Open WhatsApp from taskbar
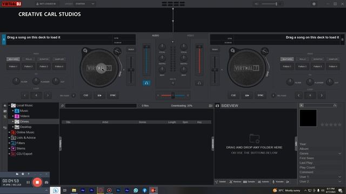Viewport: 346px width, 194px height. pyautogui.click(x=136, y=190)
